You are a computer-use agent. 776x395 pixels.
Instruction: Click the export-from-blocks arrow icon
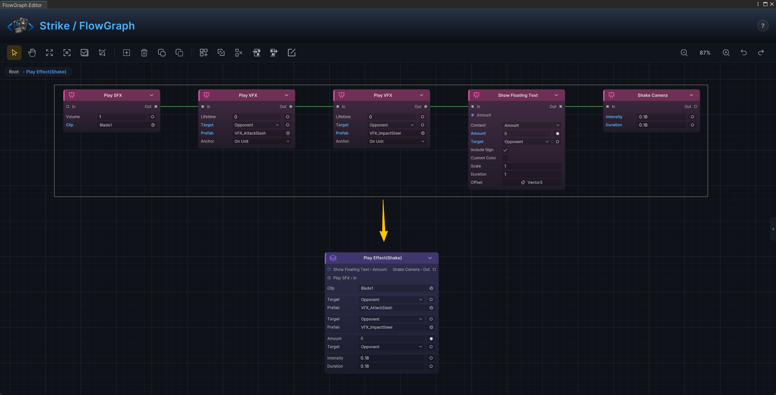click(x=274, y=53)
